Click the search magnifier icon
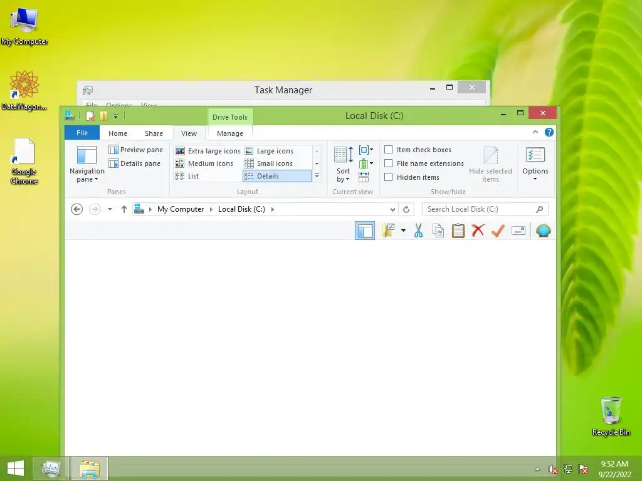Screen dimensions: 642x481 (x=540, y=209)
